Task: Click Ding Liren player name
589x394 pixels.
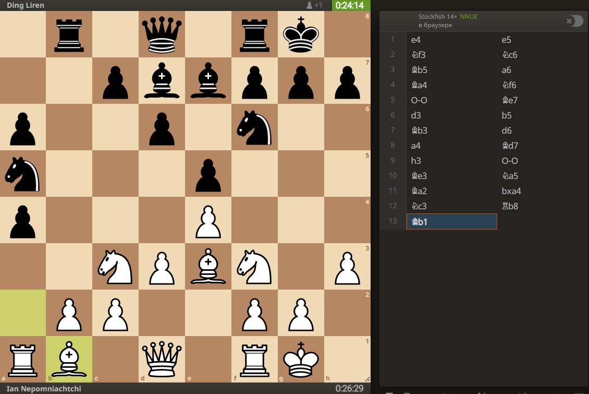Action: tap(26, 5)
